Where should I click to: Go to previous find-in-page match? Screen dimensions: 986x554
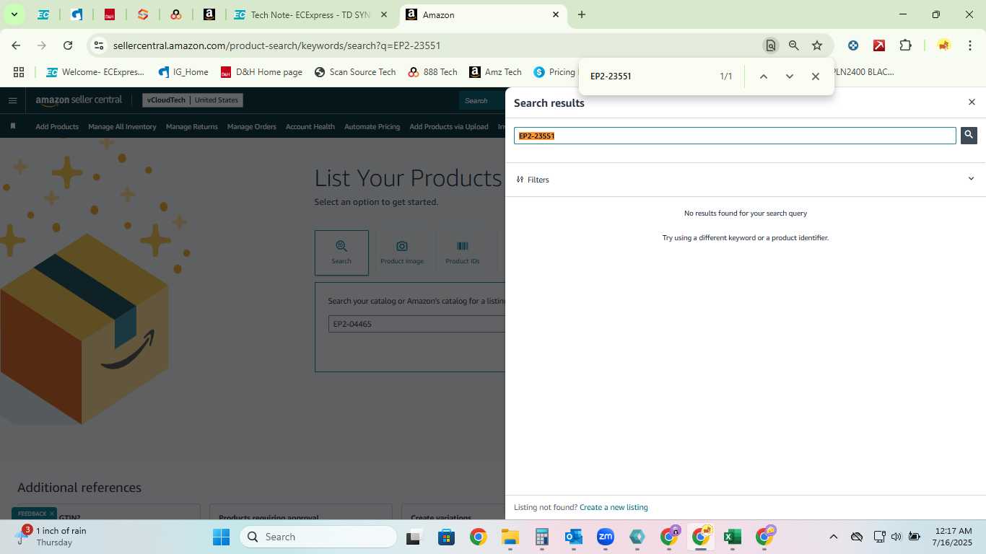[x=763, y=76]
